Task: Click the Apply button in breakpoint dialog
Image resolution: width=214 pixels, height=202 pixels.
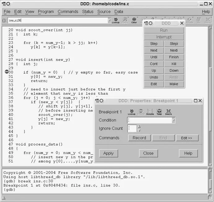Action: (108, 153)
